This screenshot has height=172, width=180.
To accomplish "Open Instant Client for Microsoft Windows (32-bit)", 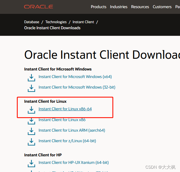I will [x=77, y=87].
